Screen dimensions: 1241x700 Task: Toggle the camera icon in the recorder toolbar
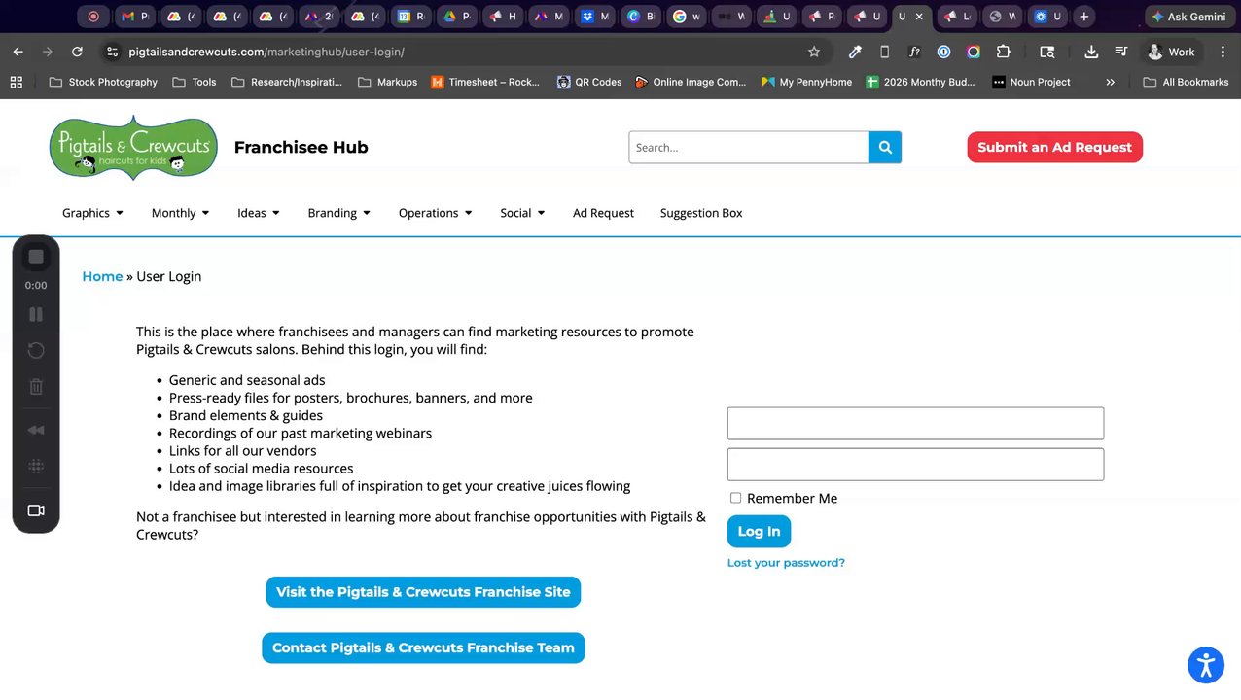[x=36, y=510]
